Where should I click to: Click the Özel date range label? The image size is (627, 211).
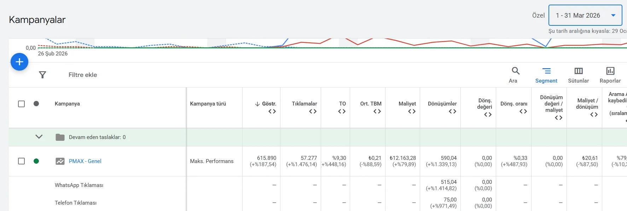(x=538, y=16)
